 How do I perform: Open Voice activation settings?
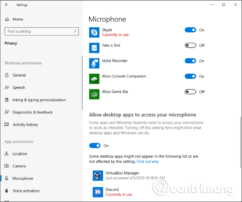(26, 191)
